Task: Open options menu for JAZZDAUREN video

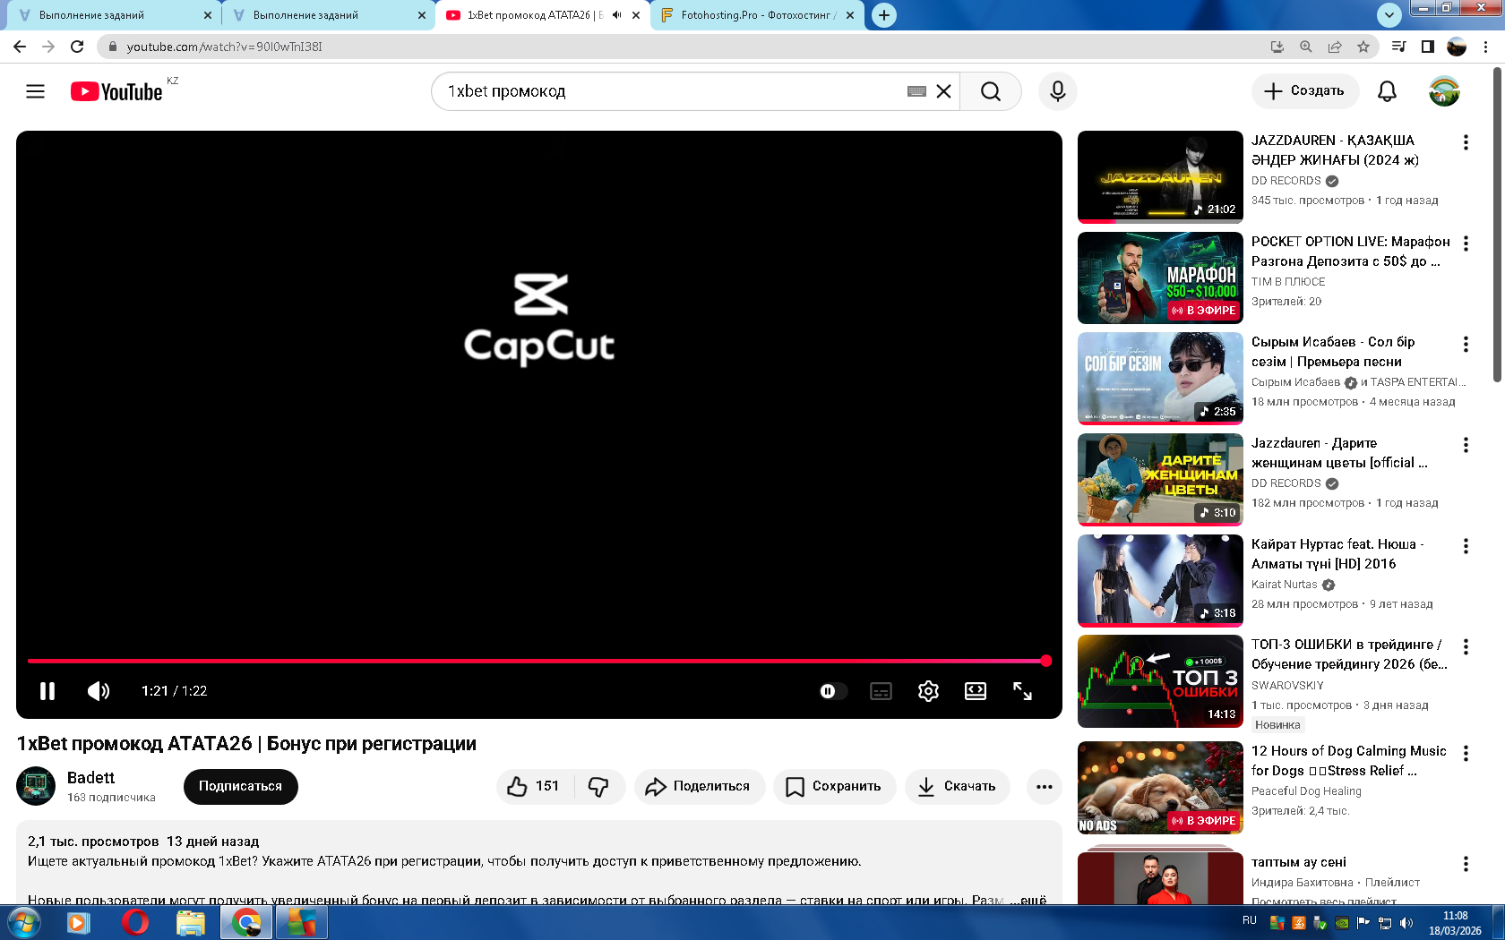Action: pyautogui.click(x=1465, y=142)
